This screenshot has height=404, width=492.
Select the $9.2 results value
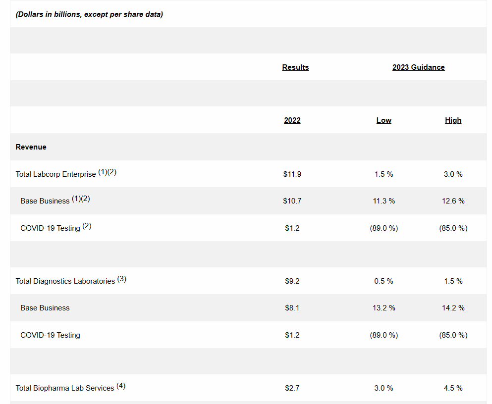(292, 281)
